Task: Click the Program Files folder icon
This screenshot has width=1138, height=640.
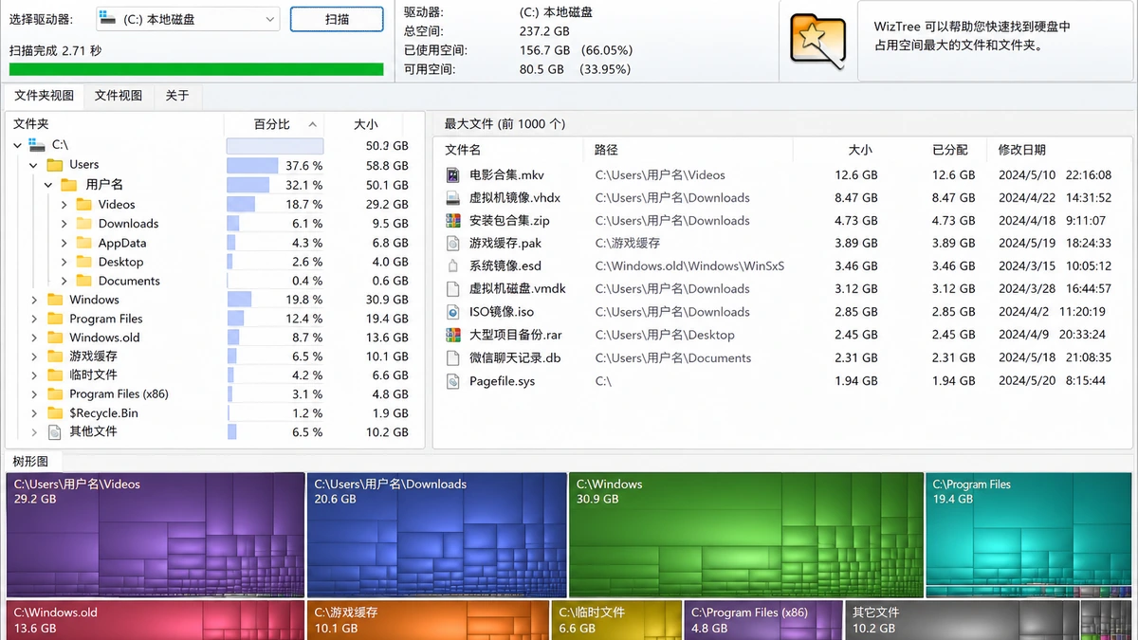Action: tap(56, 319)
